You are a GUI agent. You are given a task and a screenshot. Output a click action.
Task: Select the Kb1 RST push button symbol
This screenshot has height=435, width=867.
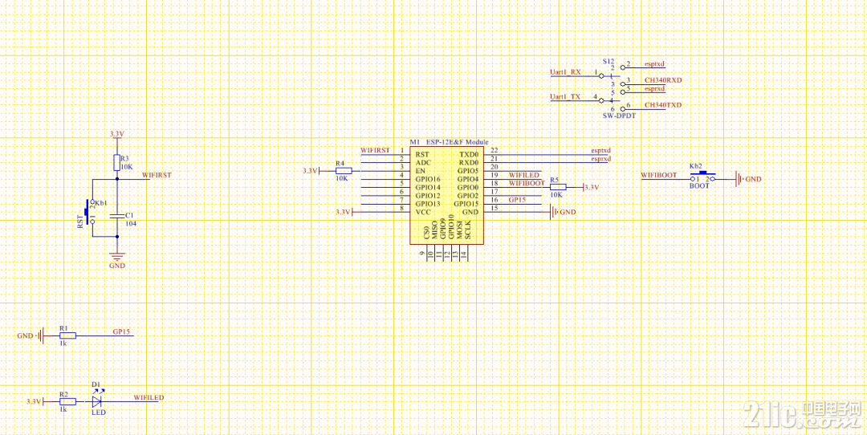pos(88,211)
